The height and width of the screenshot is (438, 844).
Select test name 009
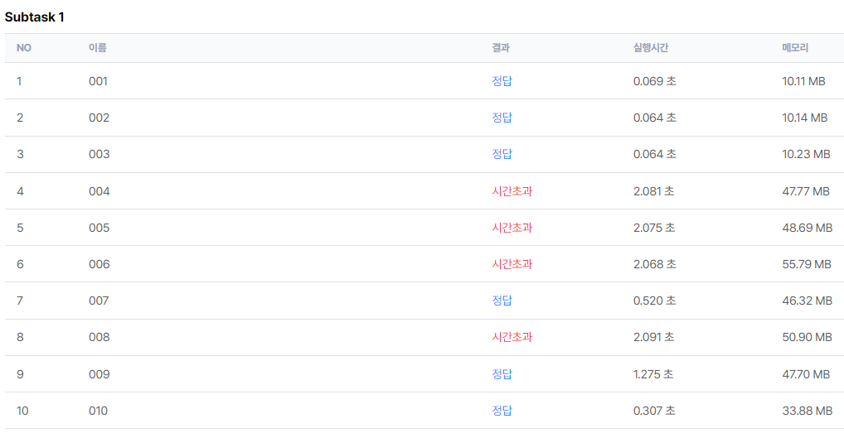tap(99, 374)
